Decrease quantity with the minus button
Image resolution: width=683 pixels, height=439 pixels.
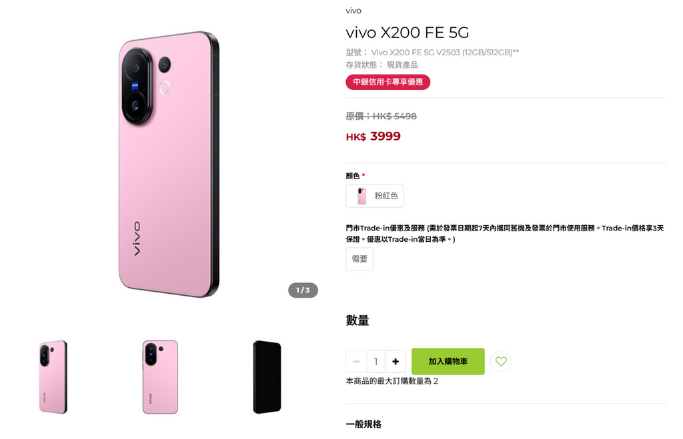tap(356, 362)
